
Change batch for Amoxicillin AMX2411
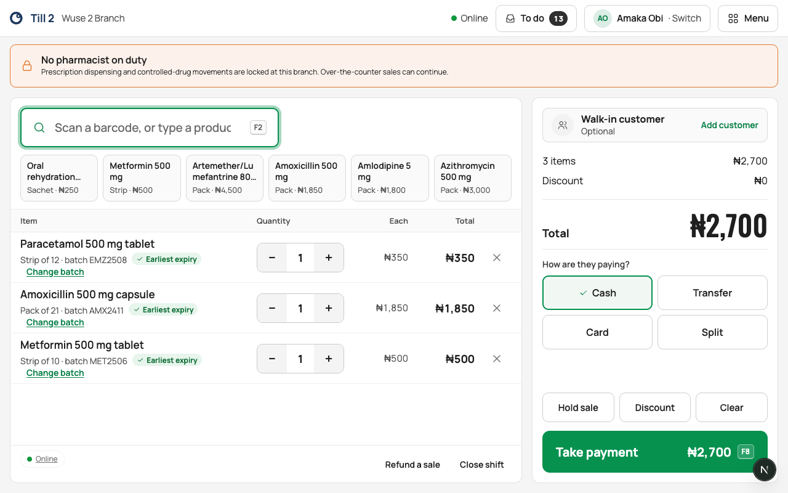[x=55, y=322]
